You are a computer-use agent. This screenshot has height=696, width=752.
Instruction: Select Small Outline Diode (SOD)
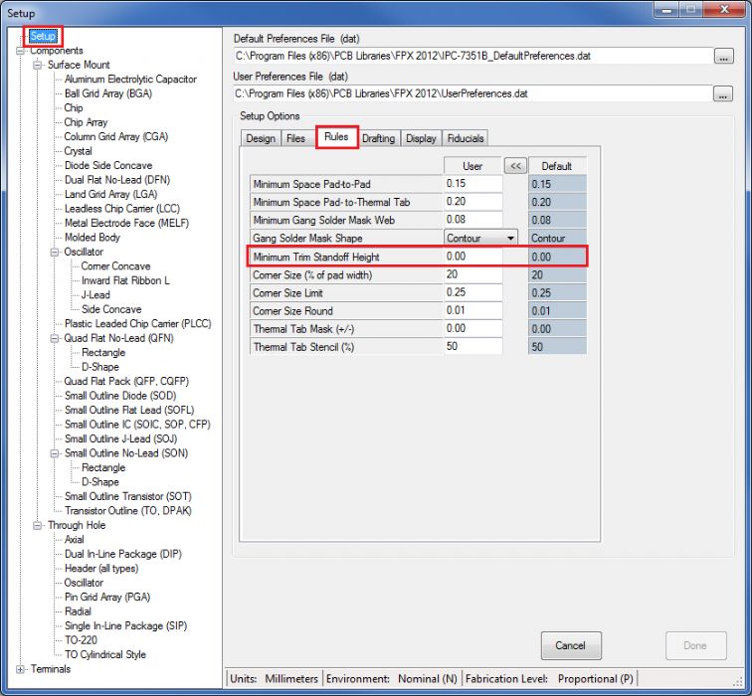pyautogui.click(x=120, y=396)
